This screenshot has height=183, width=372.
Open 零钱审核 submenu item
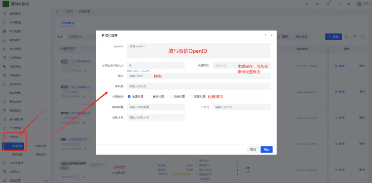pyautogui.click(x=41, y=155)
